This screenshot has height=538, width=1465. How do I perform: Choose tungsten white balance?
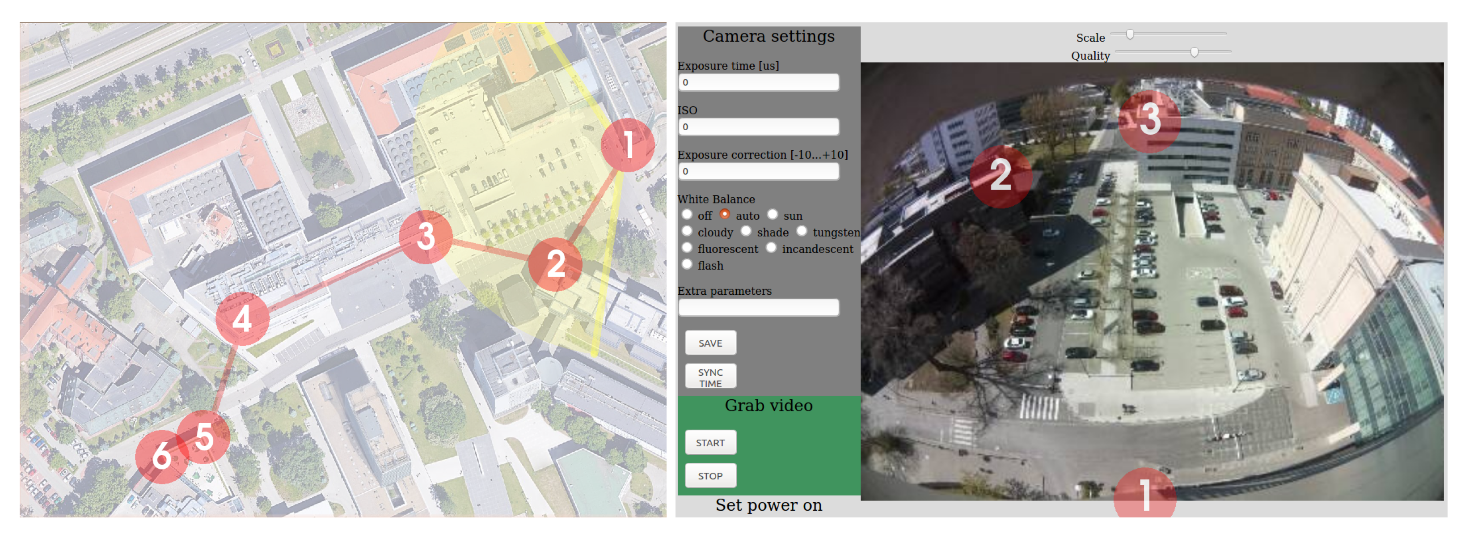click(x=801, y=232)
